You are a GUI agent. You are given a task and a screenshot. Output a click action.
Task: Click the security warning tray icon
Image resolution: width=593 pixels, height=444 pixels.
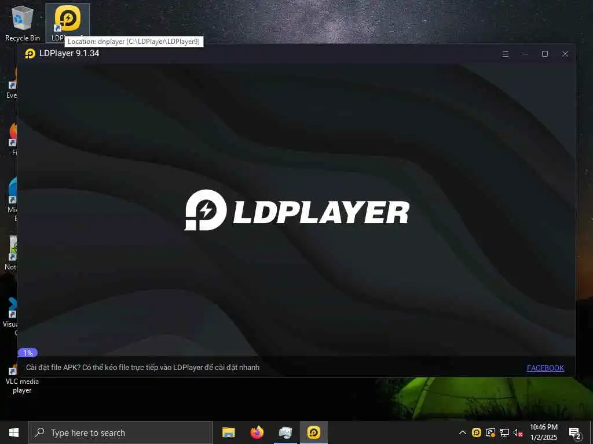click(x=490, y=432)
